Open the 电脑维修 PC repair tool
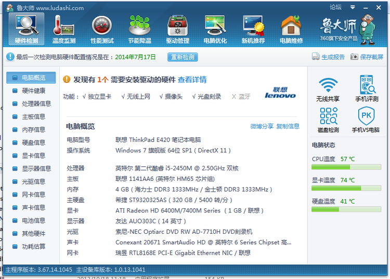This screenshot has height=279, width=390. pos(291,29)
